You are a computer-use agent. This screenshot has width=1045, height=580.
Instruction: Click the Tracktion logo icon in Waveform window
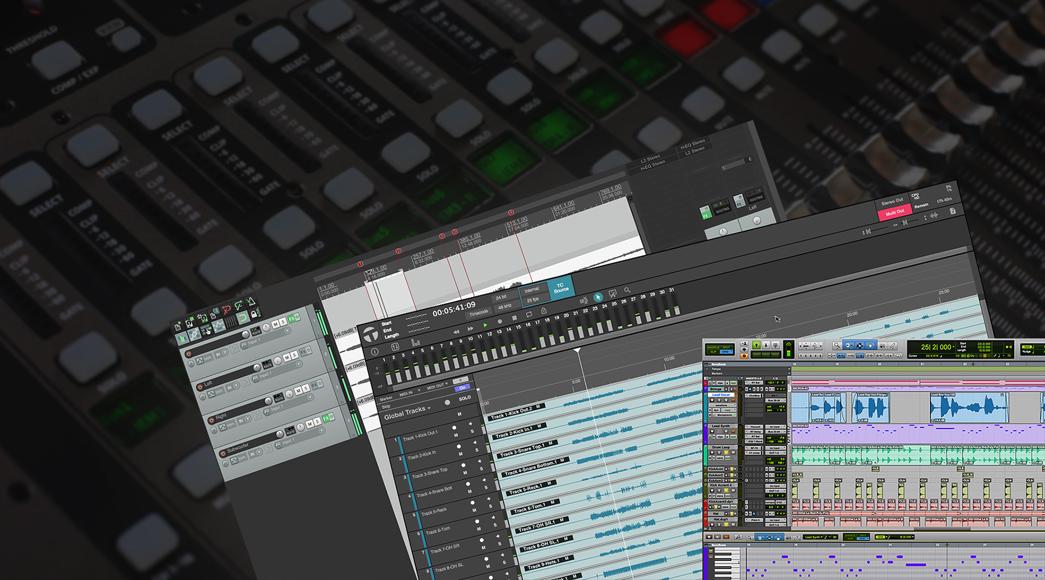(x=371, y=334)
